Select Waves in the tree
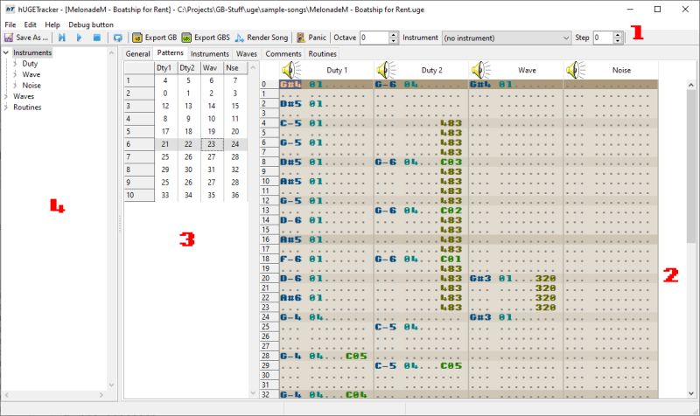Screen dimensions: 700x416 [x=24, y=96]
